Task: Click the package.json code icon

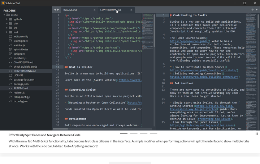Action: (x=10, y=84)
